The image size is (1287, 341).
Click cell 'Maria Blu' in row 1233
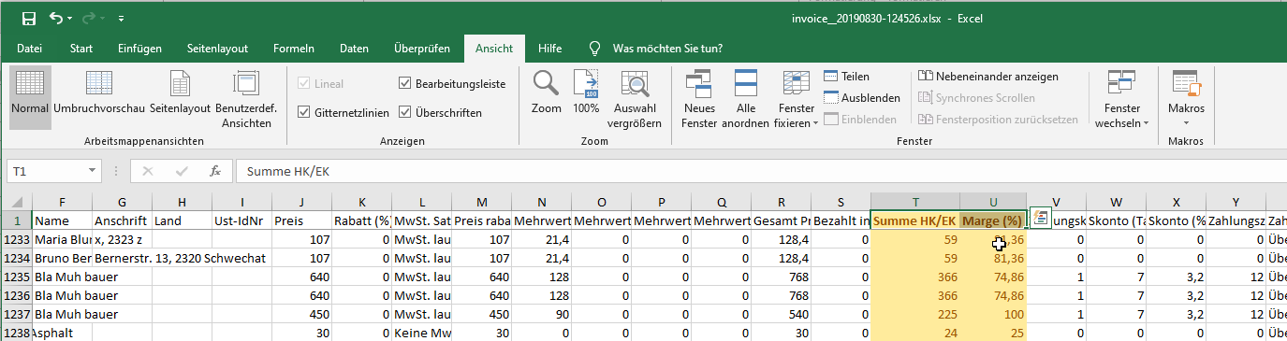62,239
